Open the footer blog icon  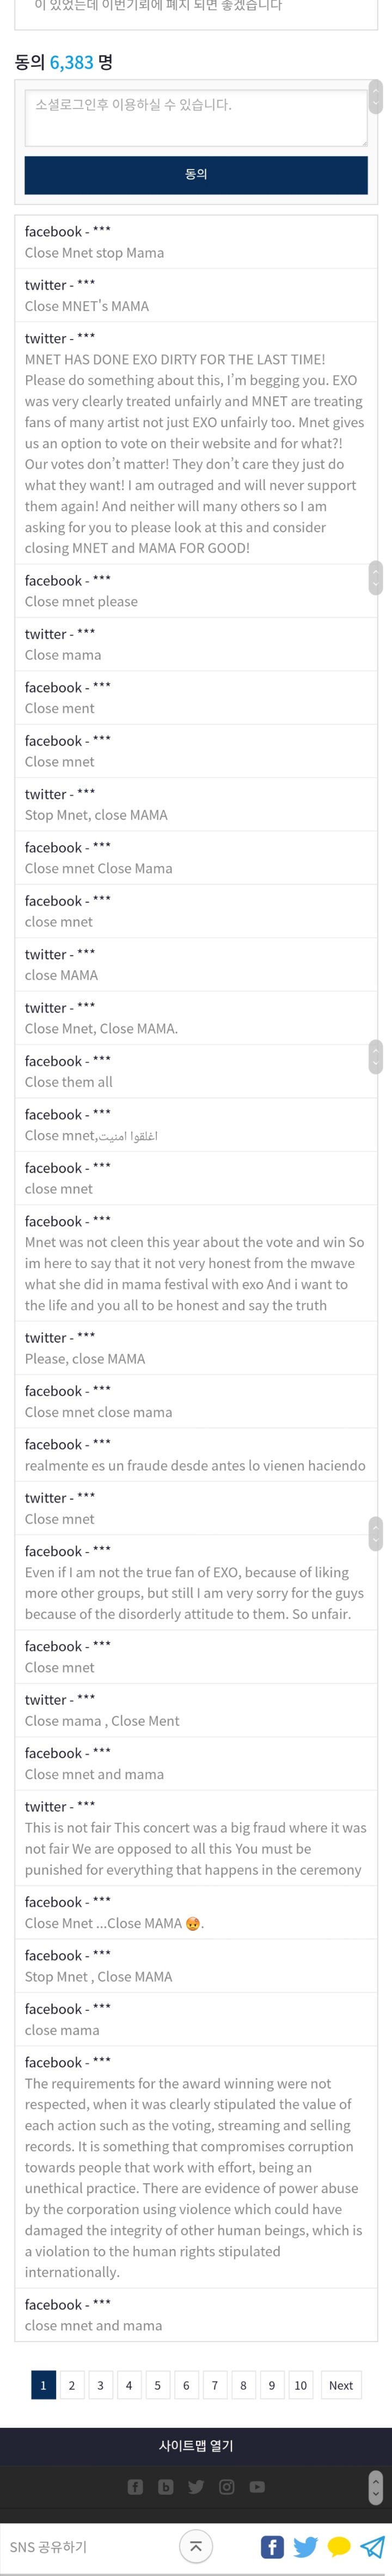point(166,2486)
